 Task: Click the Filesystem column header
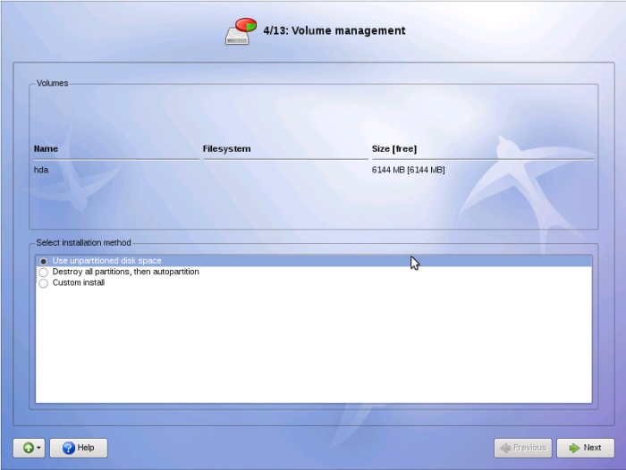pyautogui.click(x=226, y=148)
